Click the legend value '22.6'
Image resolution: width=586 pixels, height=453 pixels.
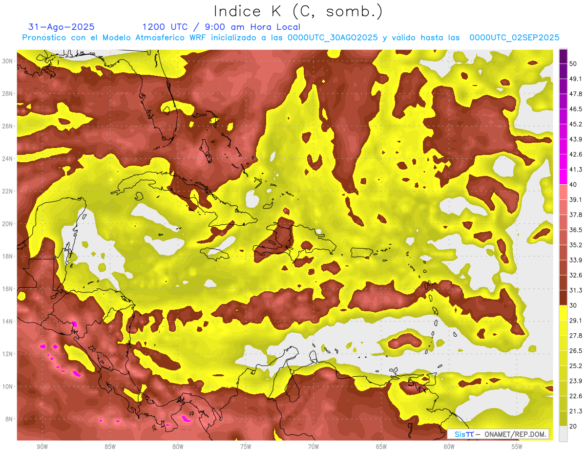(576, 396)
